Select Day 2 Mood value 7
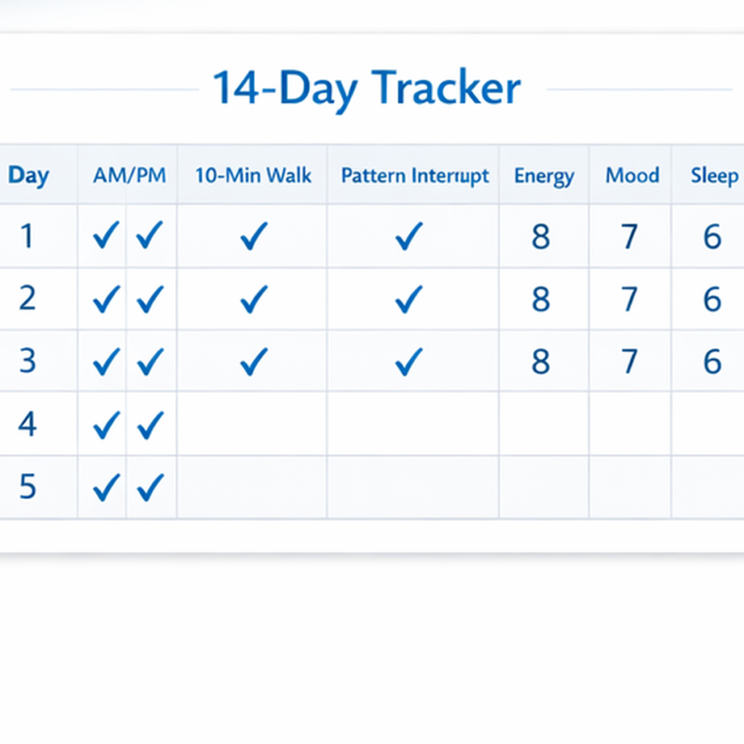 [x=630, y=299]
